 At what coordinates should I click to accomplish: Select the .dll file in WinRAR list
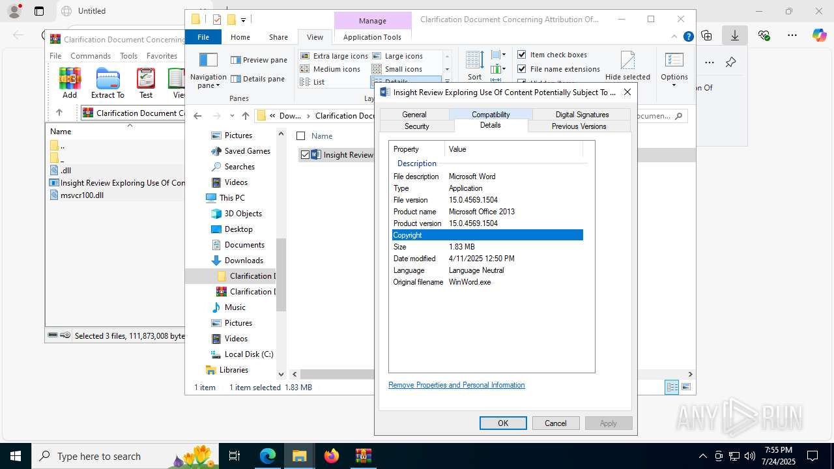65,171
